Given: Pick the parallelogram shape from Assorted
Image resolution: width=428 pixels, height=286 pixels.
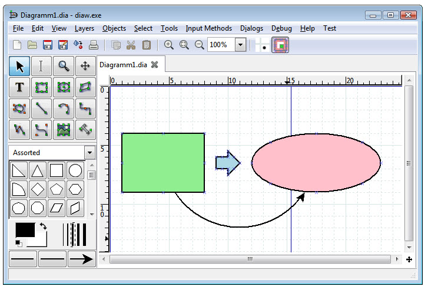Looking at the screenshot, I should pos(57,208).
